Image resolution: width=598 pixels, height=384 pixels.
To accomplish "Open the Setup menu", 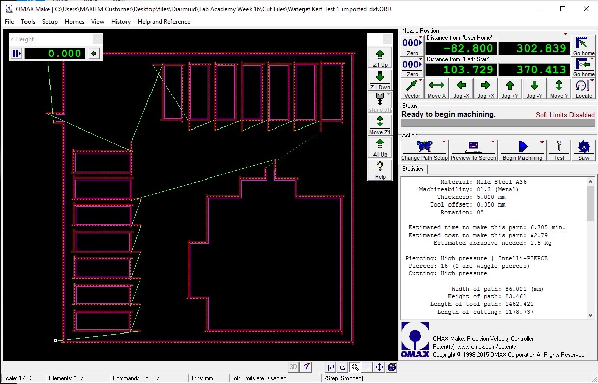I will pyautogui.click(x=49, y=22).
